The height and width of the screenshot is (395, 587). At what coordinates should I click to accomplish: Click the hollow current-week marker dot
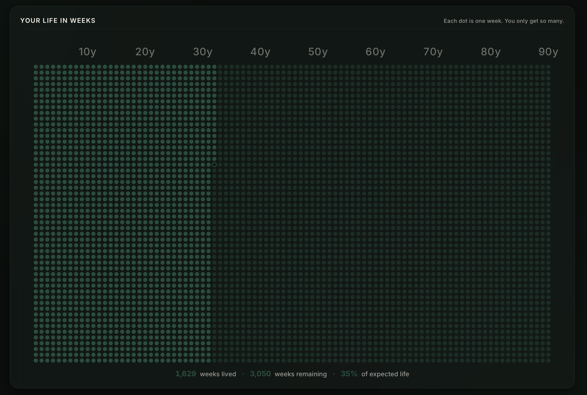[x=214, y=165]
